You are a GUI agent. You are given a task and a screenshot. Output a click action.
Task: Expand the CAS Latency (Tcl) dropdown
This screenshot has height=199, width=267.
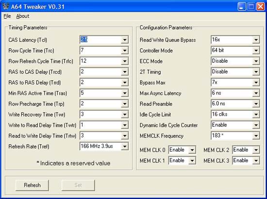125,40
